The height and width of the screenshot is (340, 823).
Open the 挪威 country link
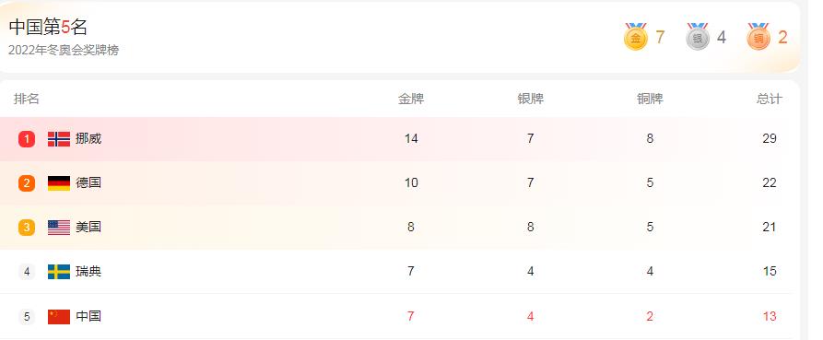[x=88, y=139]
